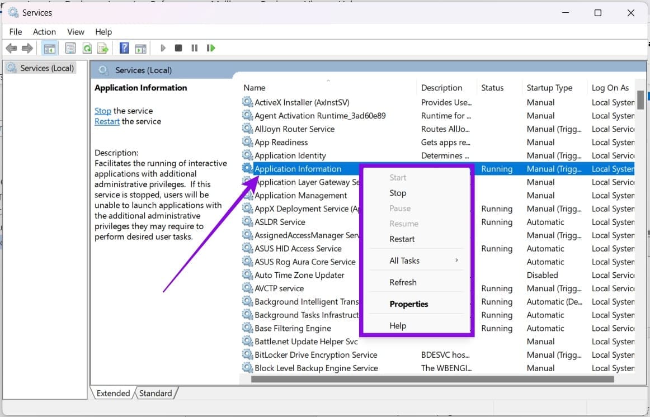Click gear icon beside ASLDR Service
650x417 pixels.
247,221
